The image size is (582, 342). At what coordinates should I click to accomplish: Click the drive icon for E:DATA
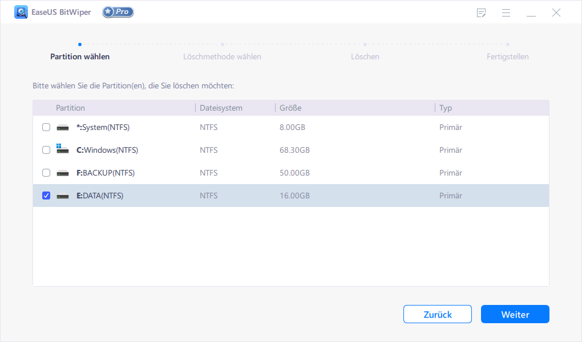point(63,196)
